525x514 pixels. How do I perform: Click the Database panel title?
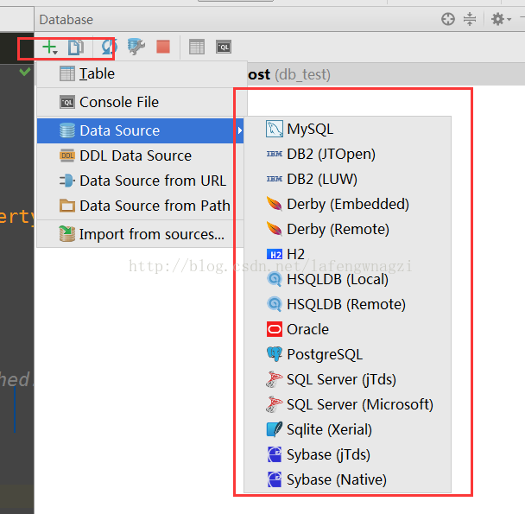[x=66, y=20]
